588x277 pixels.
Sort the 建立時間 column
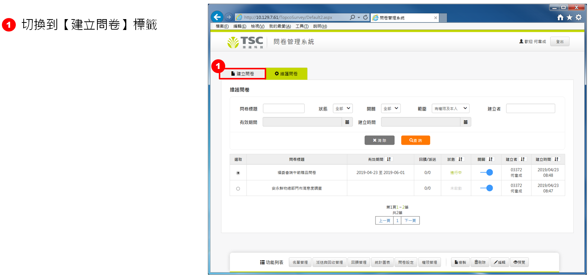click(556, 159)
